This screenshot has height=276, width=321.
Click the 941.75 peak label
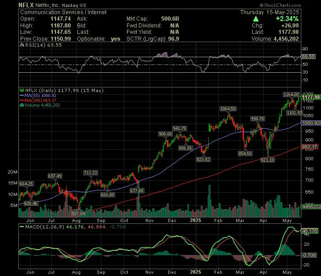coord(180,129)
